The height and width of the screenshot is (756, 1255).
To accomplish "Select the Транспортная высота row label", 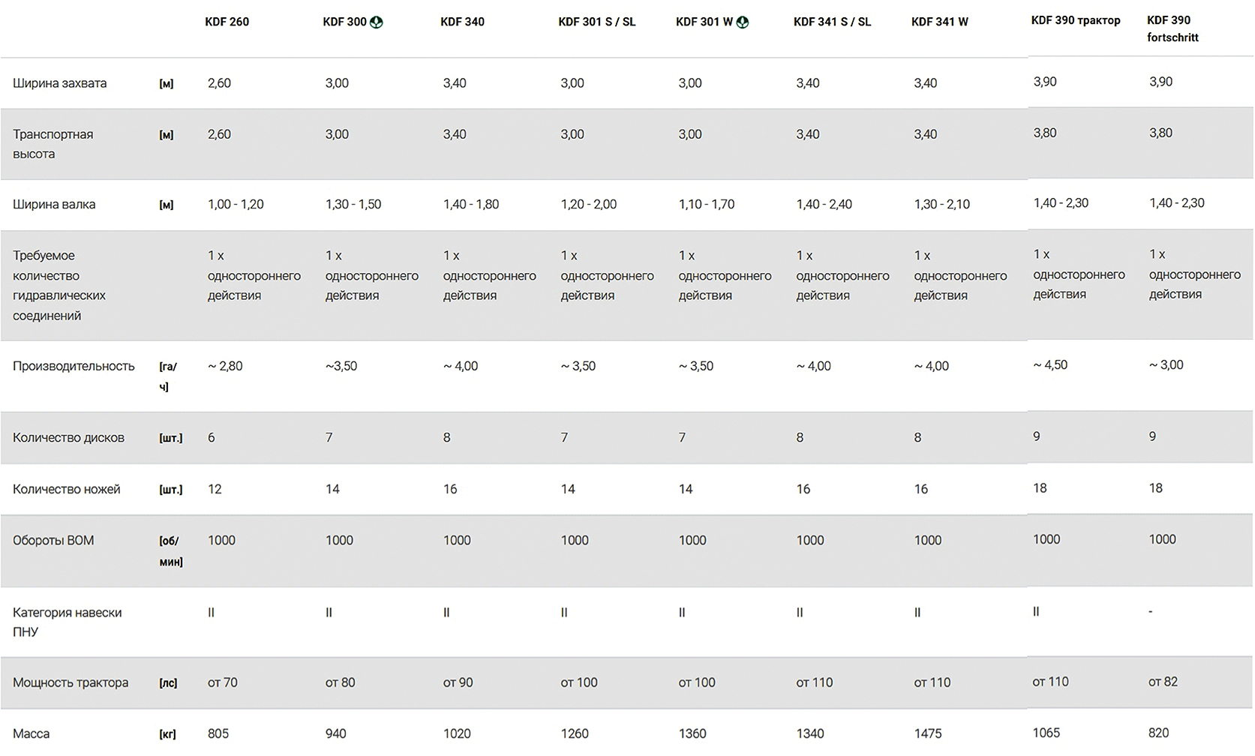I will [x=53, y=144].
